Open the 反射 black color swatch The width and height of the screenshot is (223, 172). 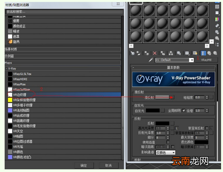(x=162, y=123)
